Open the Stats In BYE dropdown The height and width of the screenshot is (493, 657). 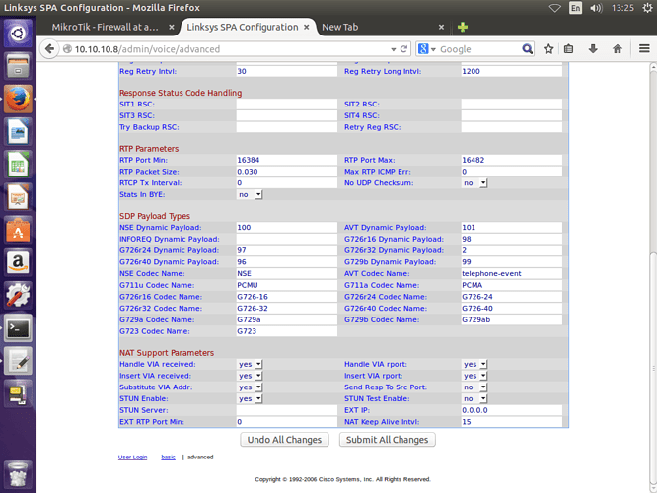(x=251, y=195)
